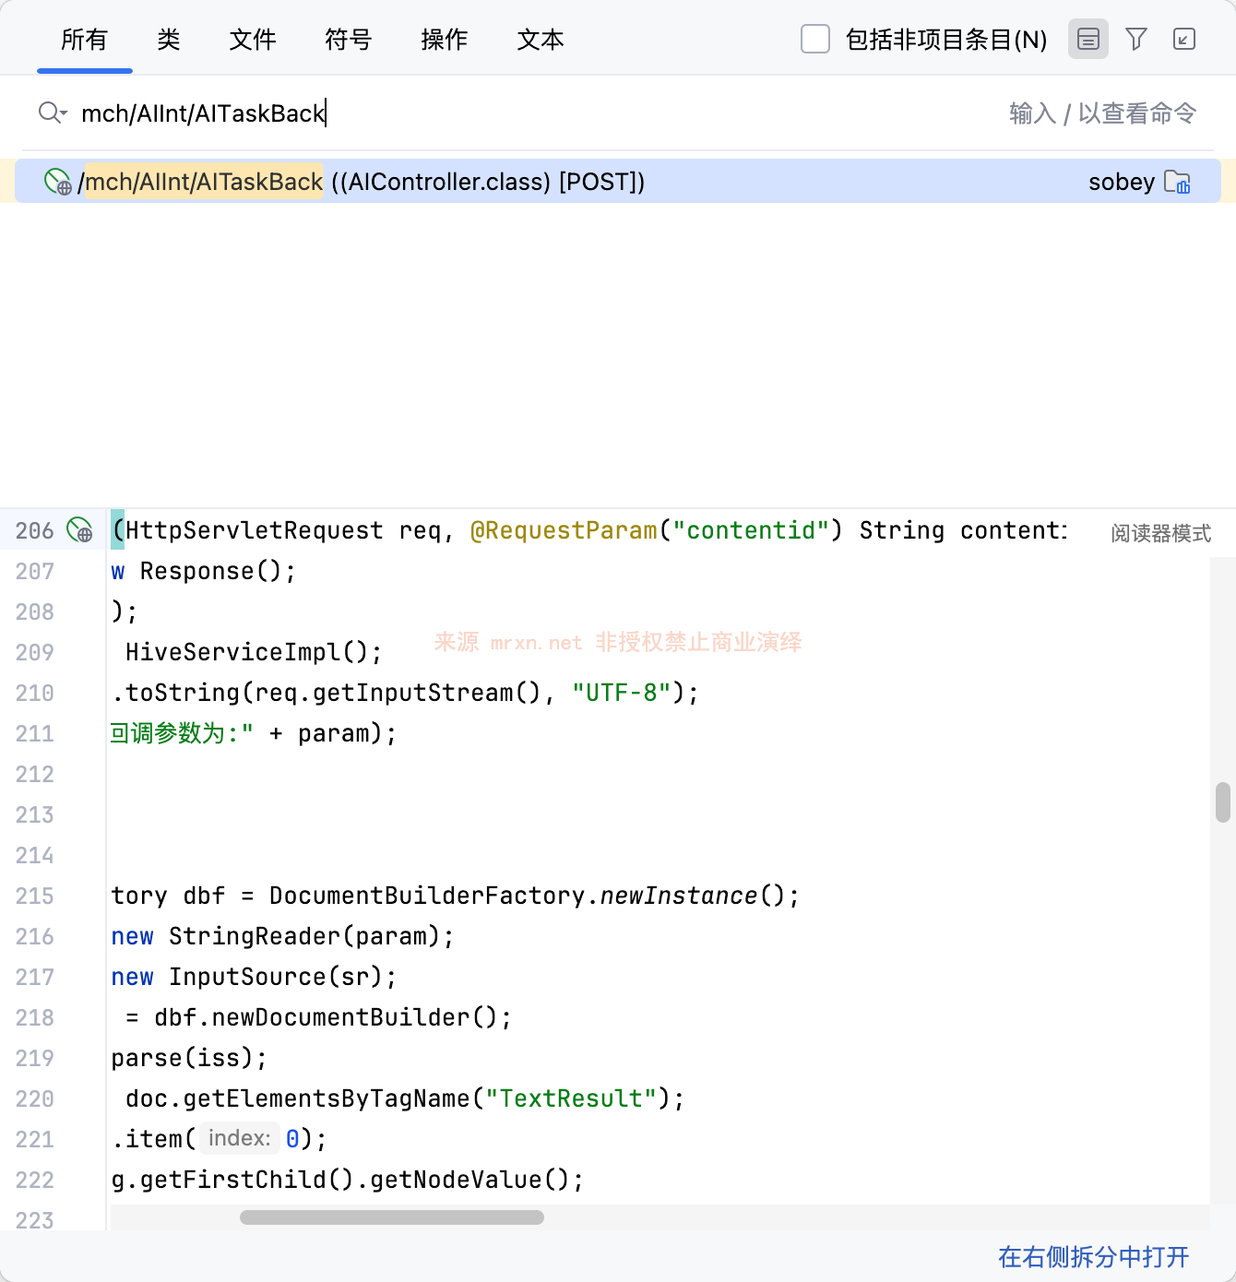Click the "UTF-8" string on line 210
Screen dimensions: 1236x1282
coord(622,693)
